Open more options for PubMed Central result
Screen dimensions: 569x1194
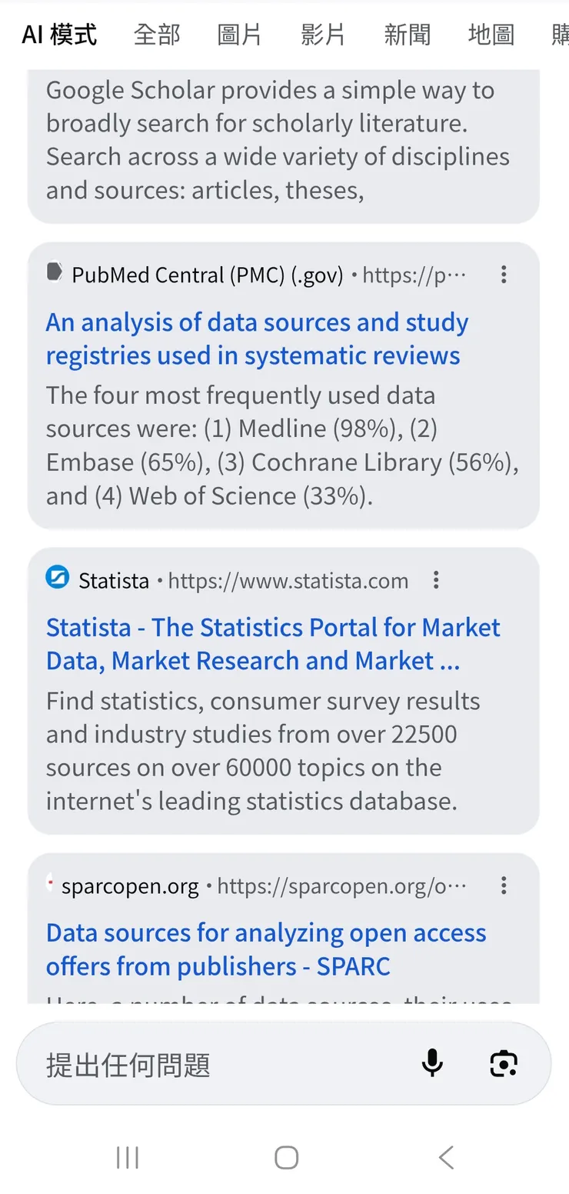[x=504, y=275]
